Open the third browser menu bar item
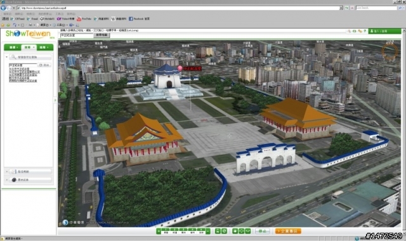 point(30,14)
